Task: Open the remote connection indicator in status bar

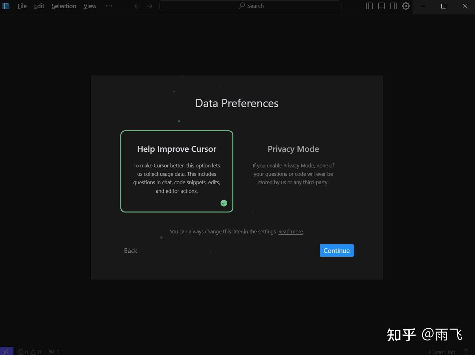Action: tap(5, 351)
